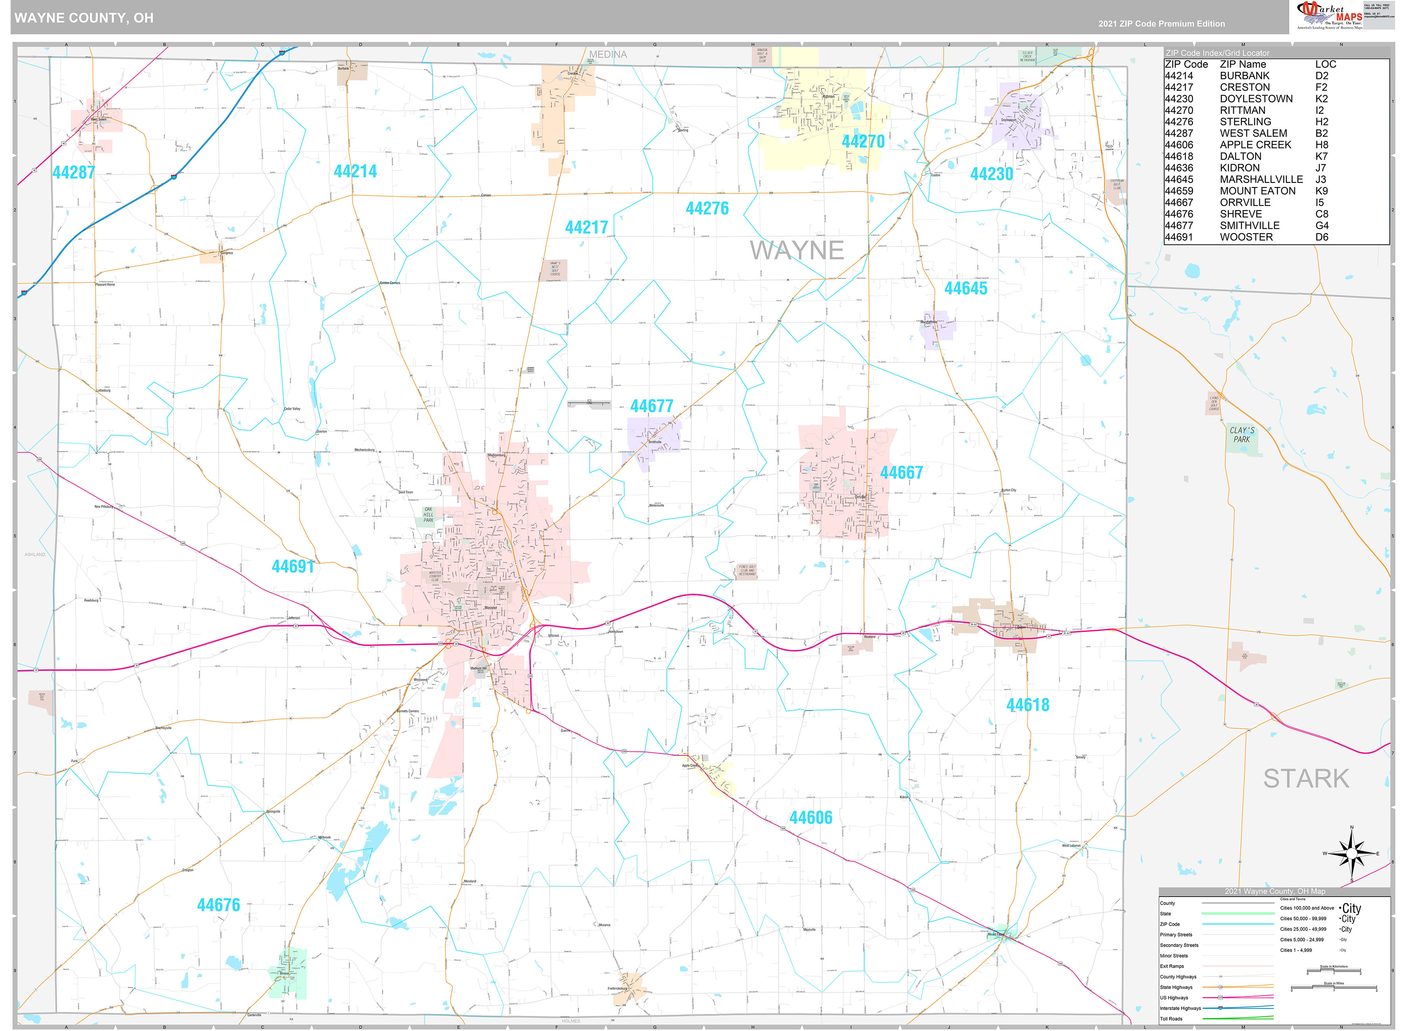This screenshot has height=1031, width=1402.
Task: Select the small green City dot for Cities 1-4,999
Action: (x=1340, y=950)
